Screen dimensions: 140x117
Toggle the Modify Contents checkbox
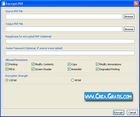point(33,64)
